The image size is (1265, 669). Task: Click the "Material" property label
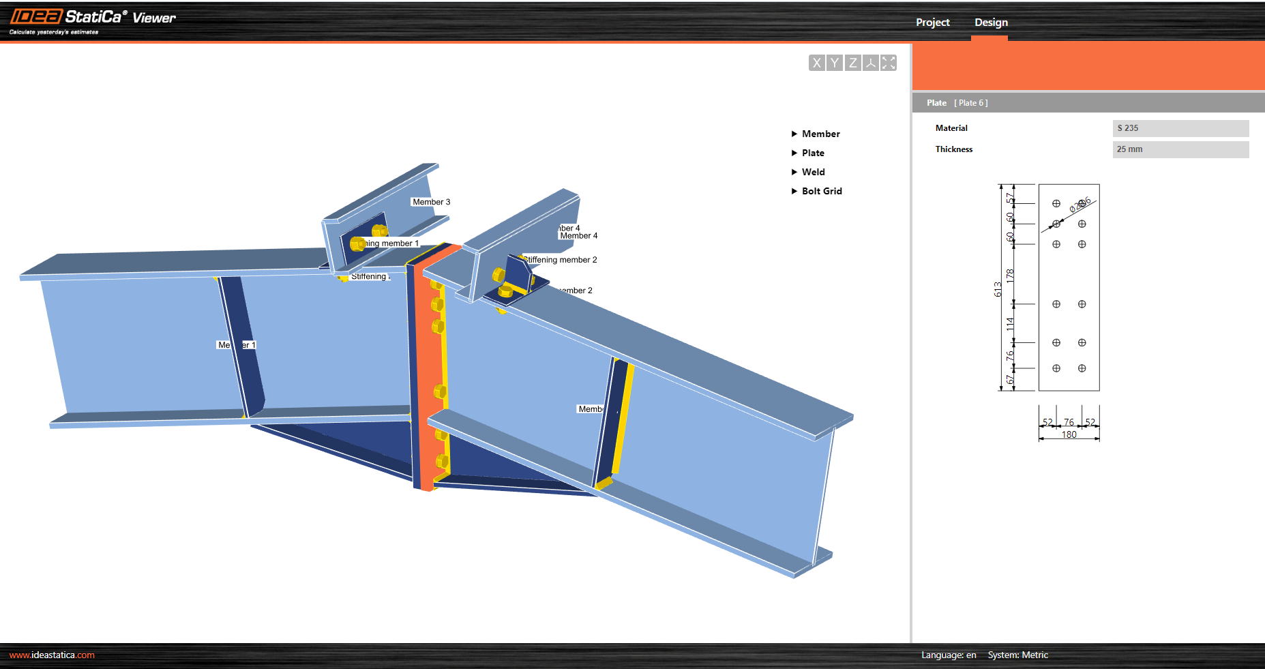pos(951,128)
